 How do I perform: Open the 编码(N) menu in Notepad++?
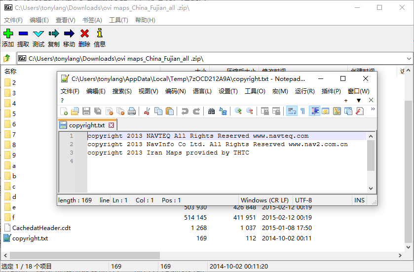coord(175,91)
